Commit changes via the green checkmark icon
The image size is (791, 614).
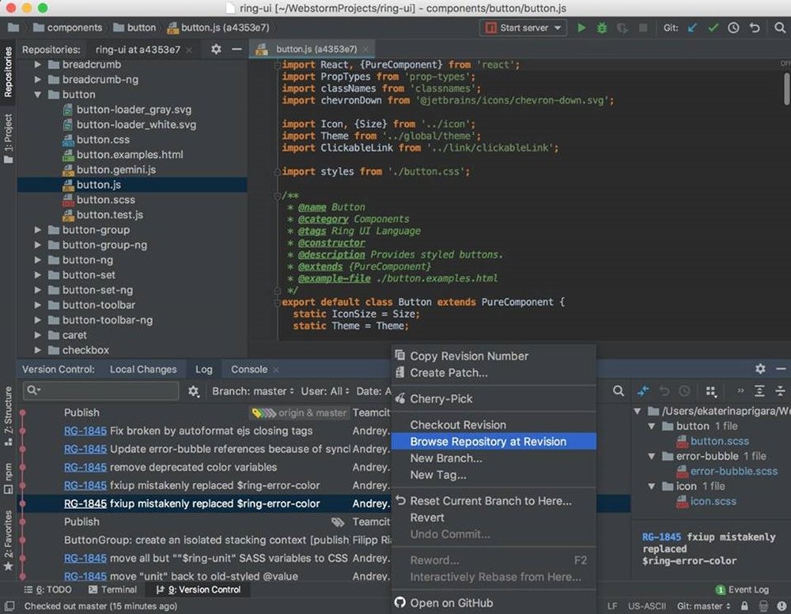(x=713, y=27)
